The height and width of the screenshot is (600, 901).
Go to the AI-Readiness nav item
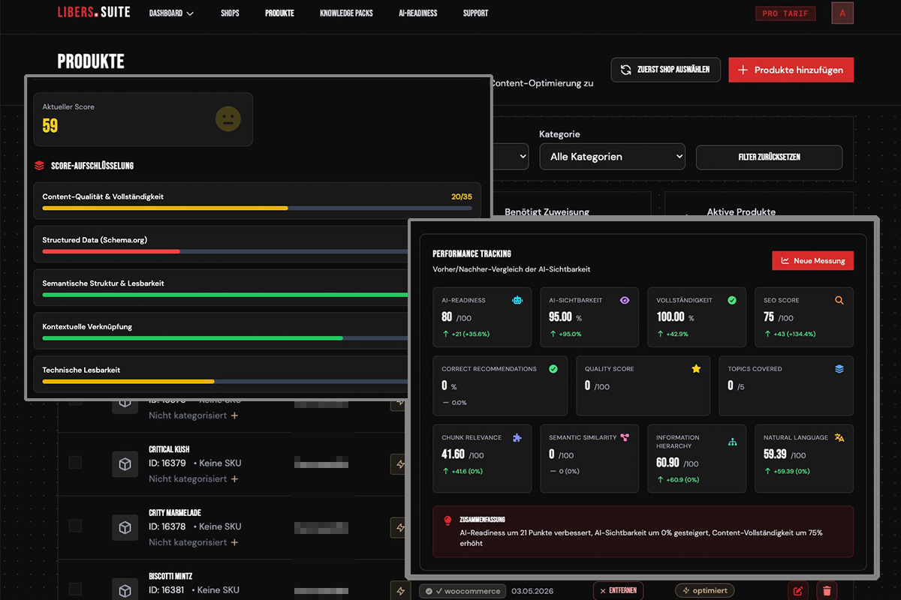(x=418, y=13)
